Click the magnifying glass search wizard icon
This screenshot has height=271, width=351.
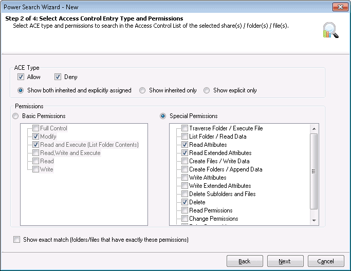(x=330, y=30)
